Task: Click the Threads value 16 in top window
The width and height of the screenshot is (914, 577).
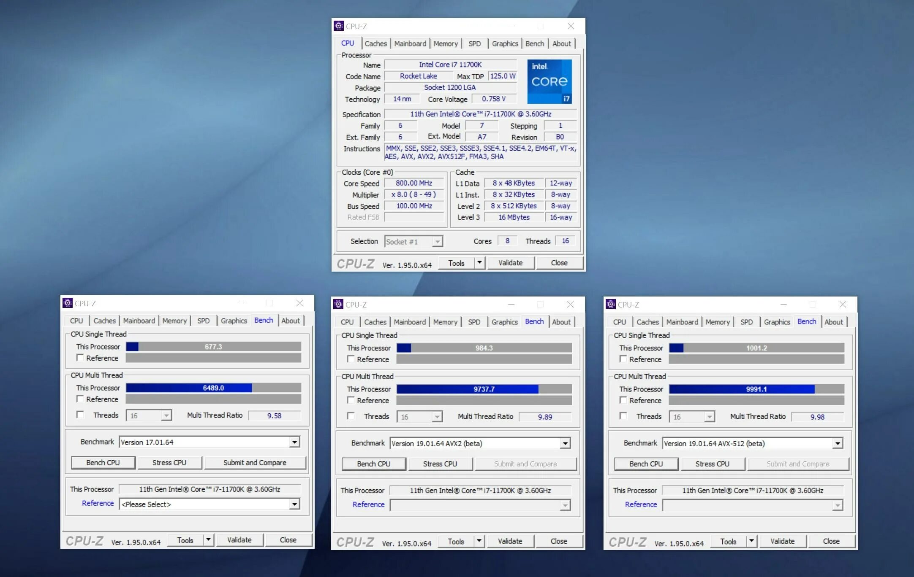Action: coord(566,241)
